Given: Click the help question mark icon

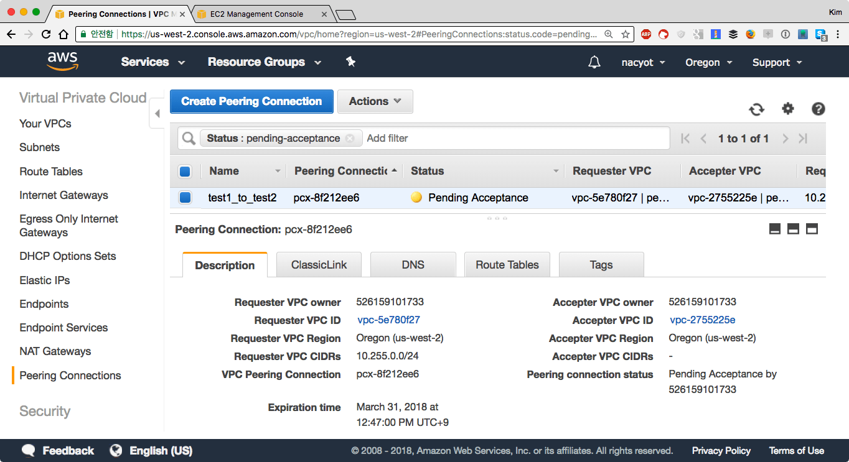Looking at the screenshot, I should click(x=818, y=109).
